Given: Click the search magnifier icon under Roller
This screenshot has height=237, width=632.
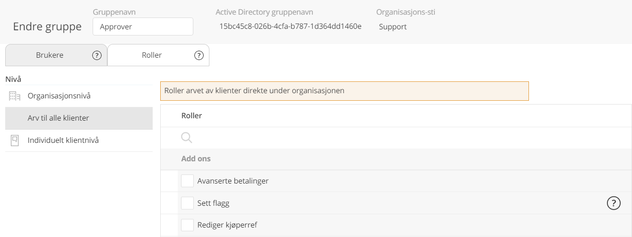Looking at the screenshot, I should pyautogui.click(x=187, y=138).
